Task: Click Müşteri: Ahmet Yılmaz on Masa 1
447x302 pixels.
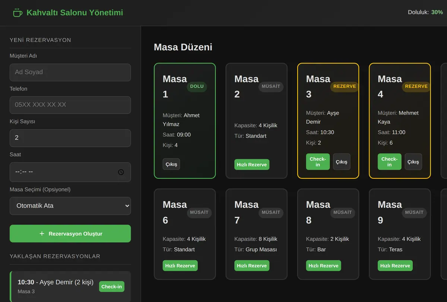Action: (x=181, y=120)
